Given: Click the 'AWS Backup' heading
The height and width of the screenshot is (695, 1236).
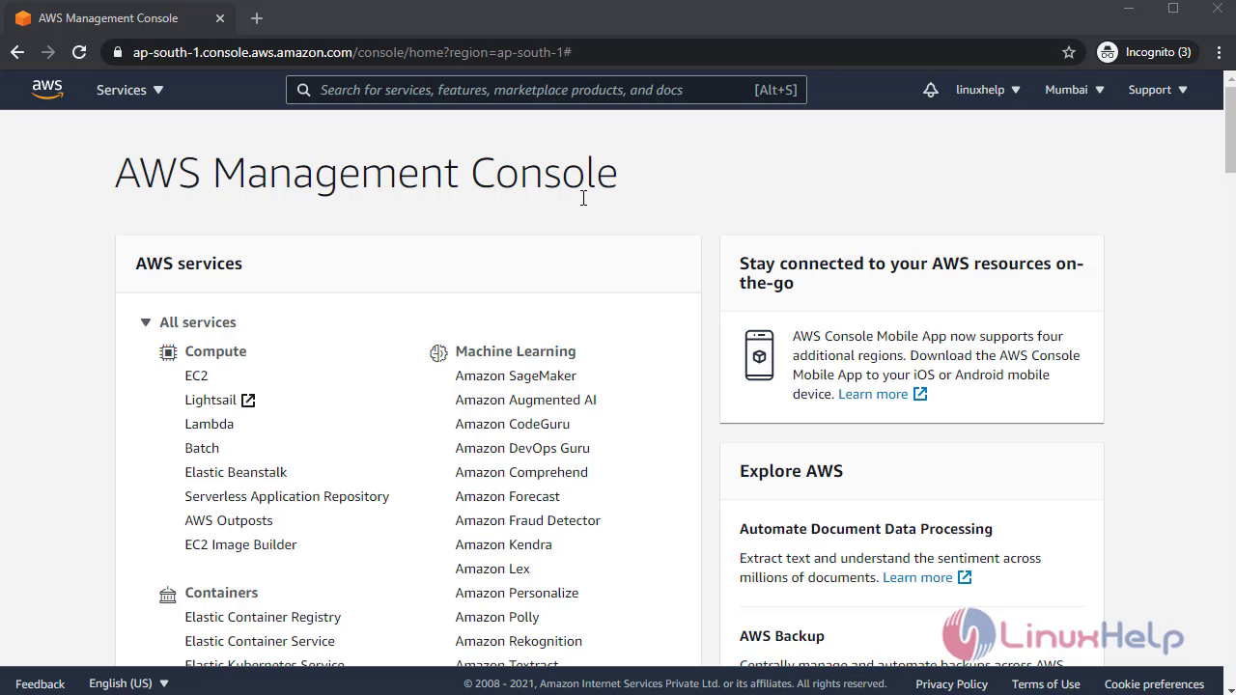Looking at the screenshot, I should 782,636.
